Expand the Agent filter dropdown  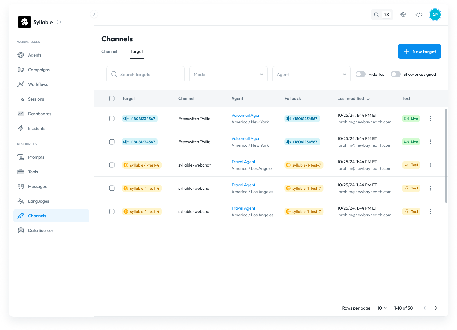pyautogui.click(x=312, y=74)
